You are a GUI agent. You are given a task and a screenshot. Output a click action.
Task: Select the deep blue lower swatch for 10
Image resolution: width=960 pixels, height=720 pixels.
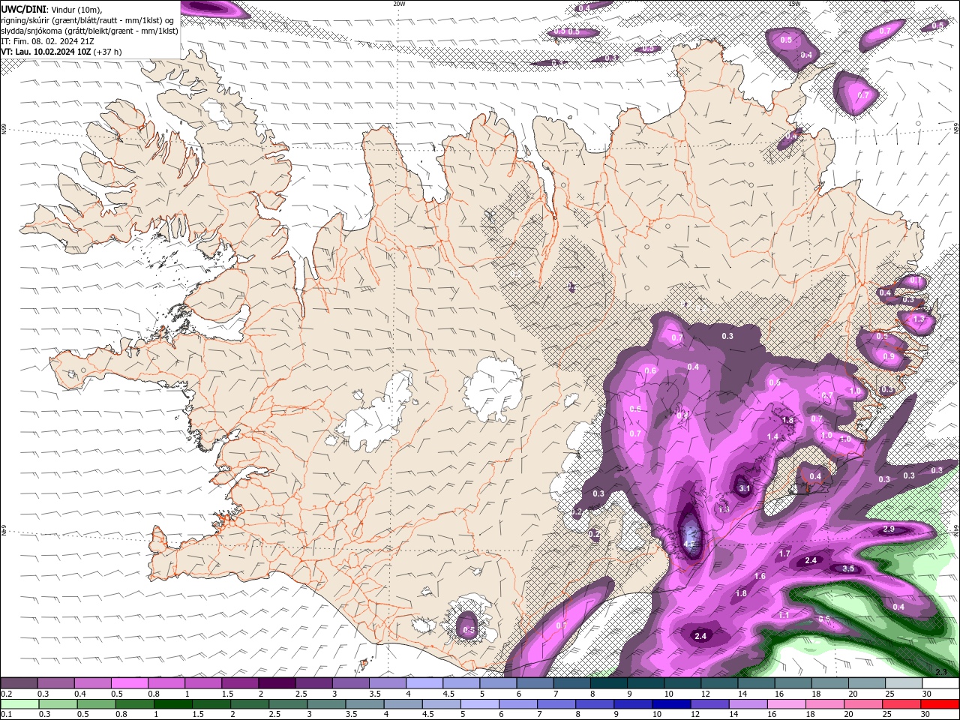(671, 704)
